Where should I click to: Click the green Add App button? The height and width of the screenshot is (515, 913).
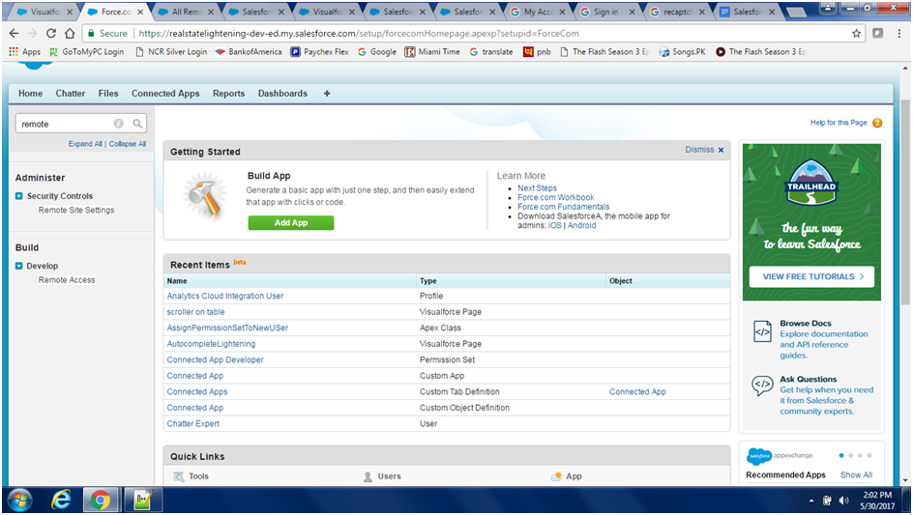point(290,222)
